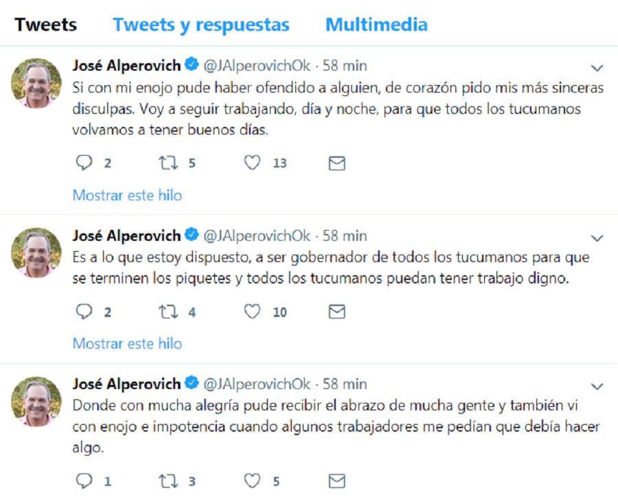Reply to the 'Donde con mucha alegría' tweet
618x503 pixels.
pos(84,480)
